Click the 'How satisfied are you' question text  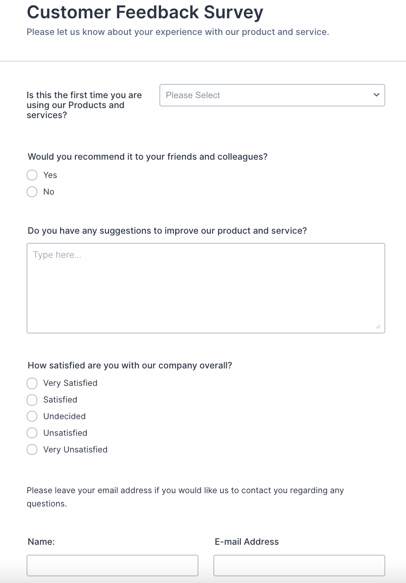click(x=130, y=366)
